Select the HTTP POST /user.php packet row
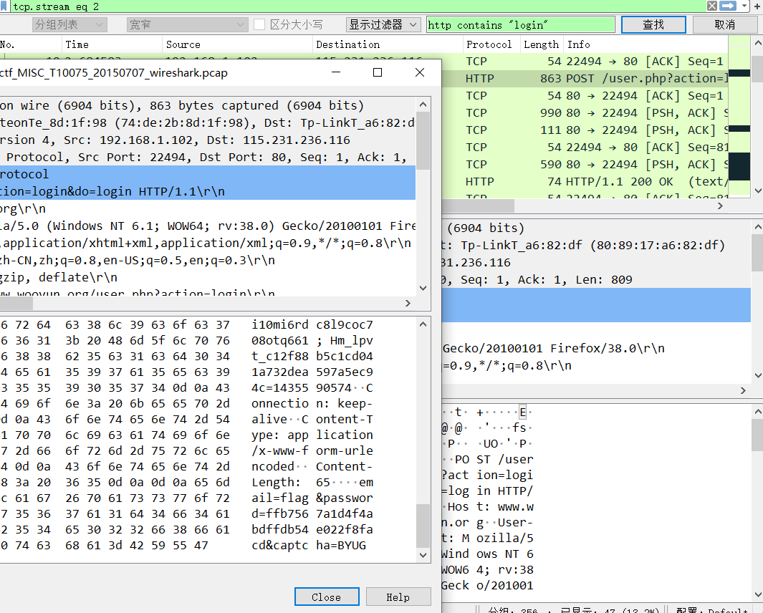 click(x=585, y=78)
